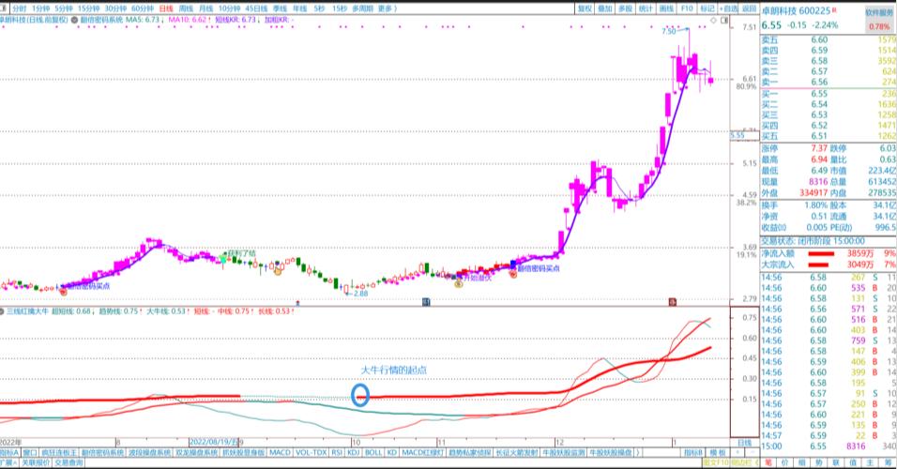Click the +自选 add-to-watchlist button
The height and width of the screenshot is (469, 897).
point(729,8)
